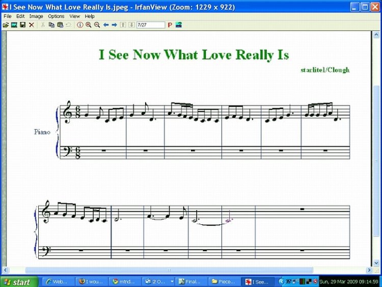
Task: Click the Paste clipboard icon
Action: tap(60, 24)
